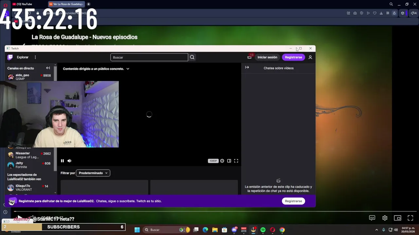The height and width of the screenshot is (235, 419).
Task: Add page to Opera bookmarks heart
Action: tap(375, 13)
